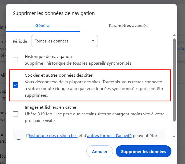The width and height of the screenshot is (185, 164).
Task: Click the Période label
Action: (x=20, y=41)
